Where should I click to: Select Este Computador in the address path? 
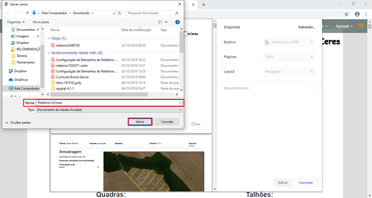[x=54, y=13]
